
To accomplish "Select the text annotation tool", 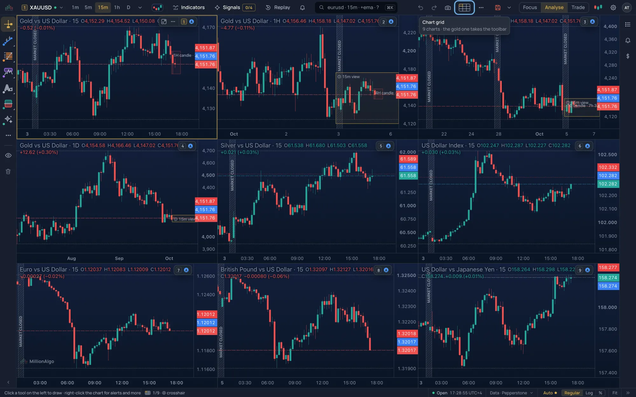I will click(x=8, y=88).
